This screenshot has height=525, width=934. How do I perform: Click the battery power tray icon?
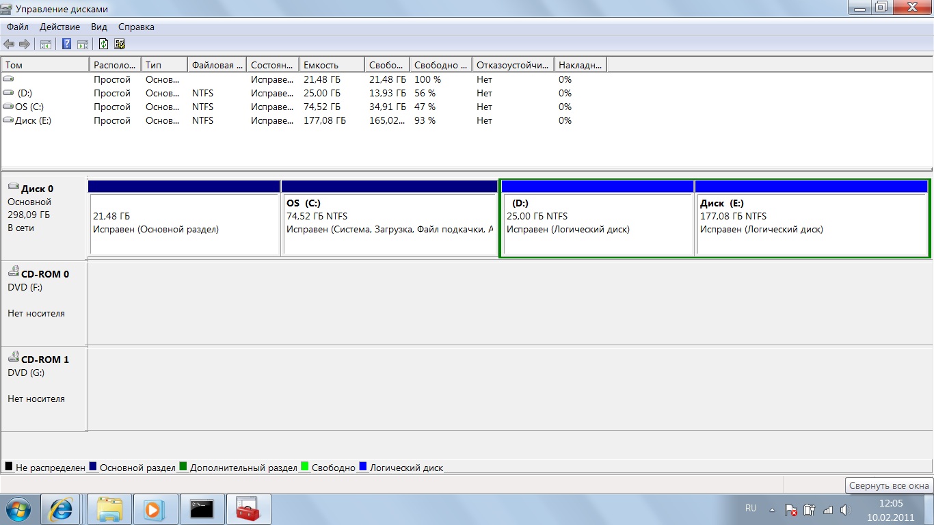click(810, 509)
